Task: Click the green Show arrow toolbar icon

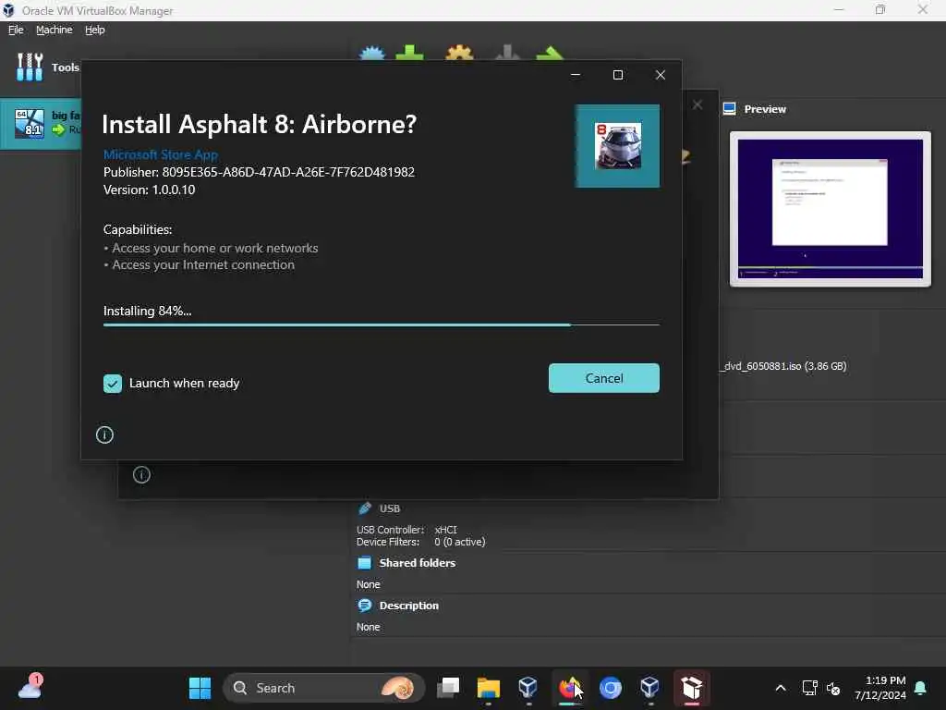Action: (x=550, y=53)
